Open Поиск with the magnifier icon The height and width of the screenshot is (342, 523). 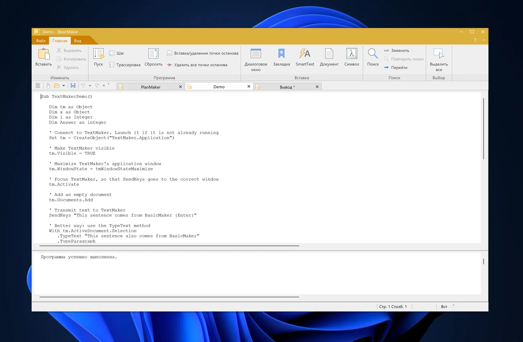click(373, 54)
